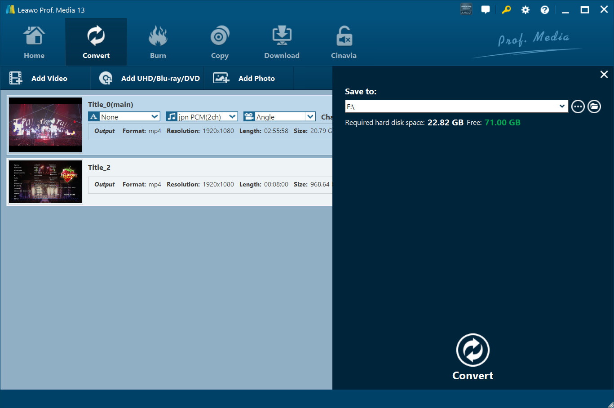Open the Angle dropdown

[x=310, y=117]
